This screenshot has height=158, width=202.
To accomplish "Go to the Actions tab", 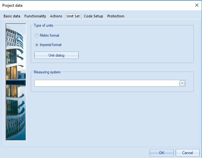I will [56, 16].
